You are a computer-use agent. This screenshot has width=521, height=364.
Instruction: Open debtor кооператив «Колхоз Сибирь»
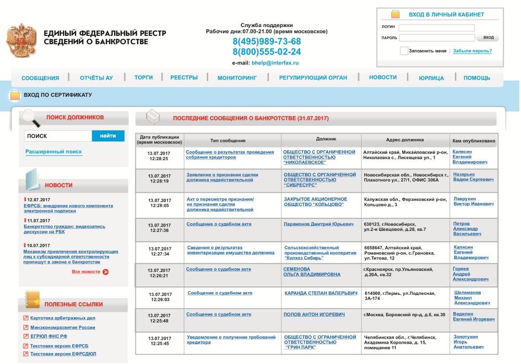click(x=320, y=253)
